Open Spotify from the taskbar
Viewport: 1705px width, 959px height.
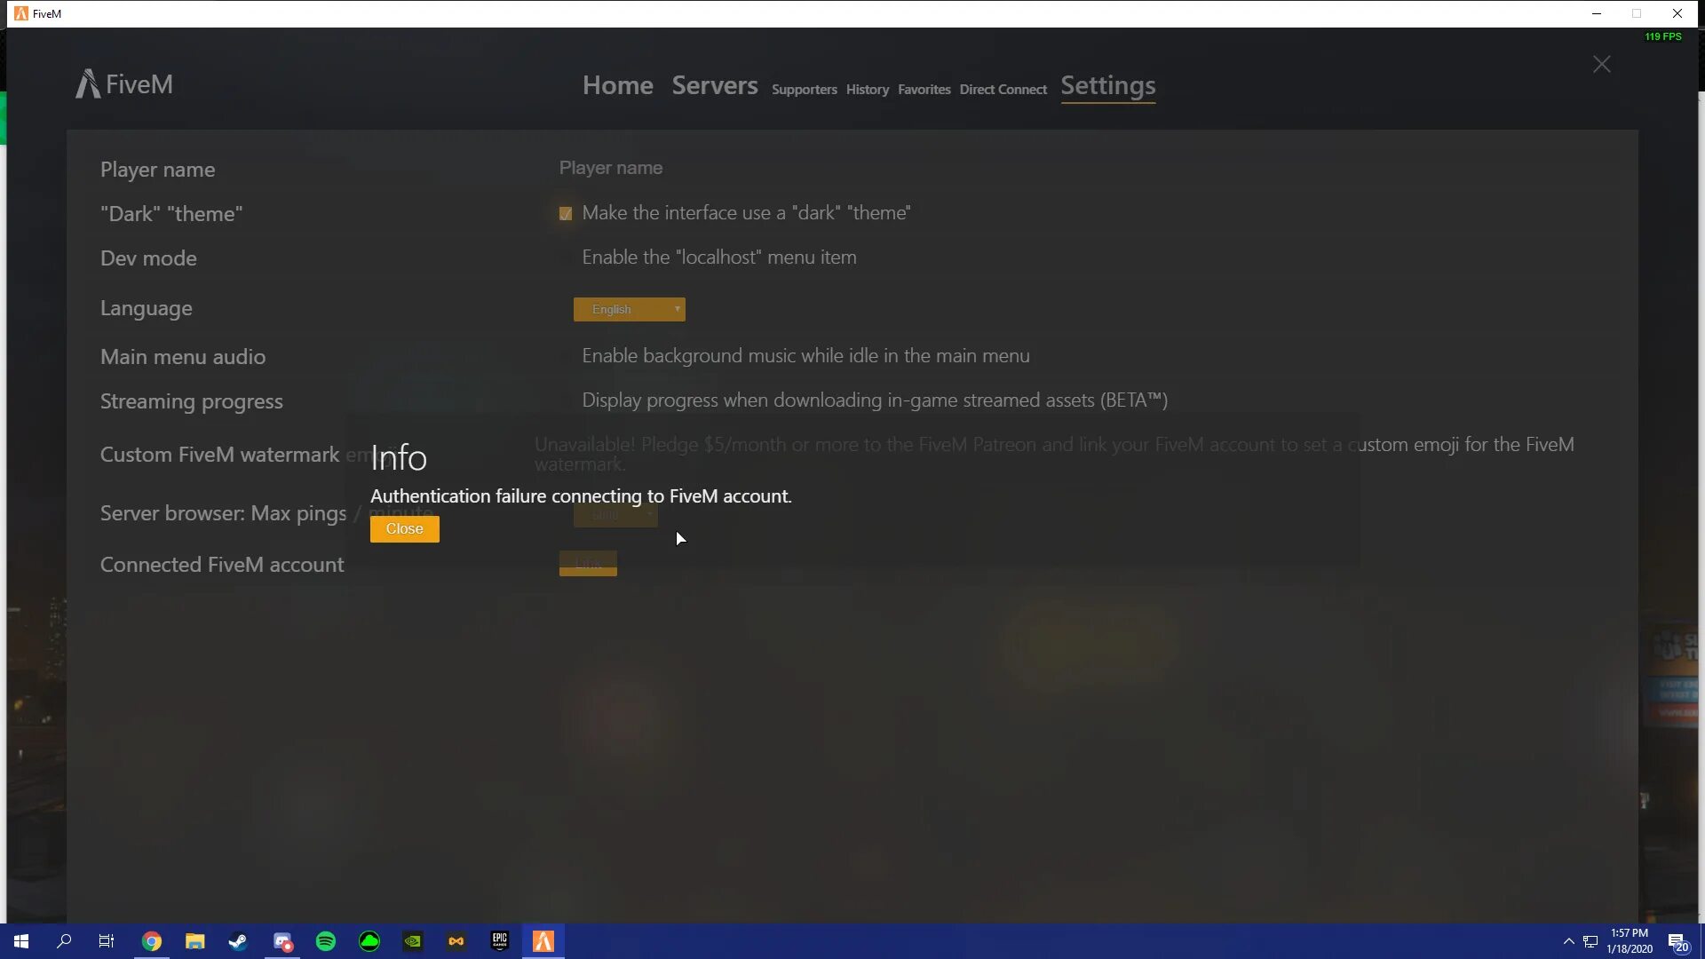[326, 941]
